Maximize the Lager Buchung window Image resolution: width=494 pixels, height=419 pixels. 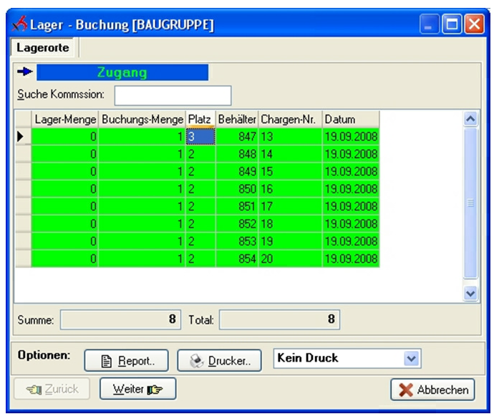pyautogui.click(x=452, y=25)
